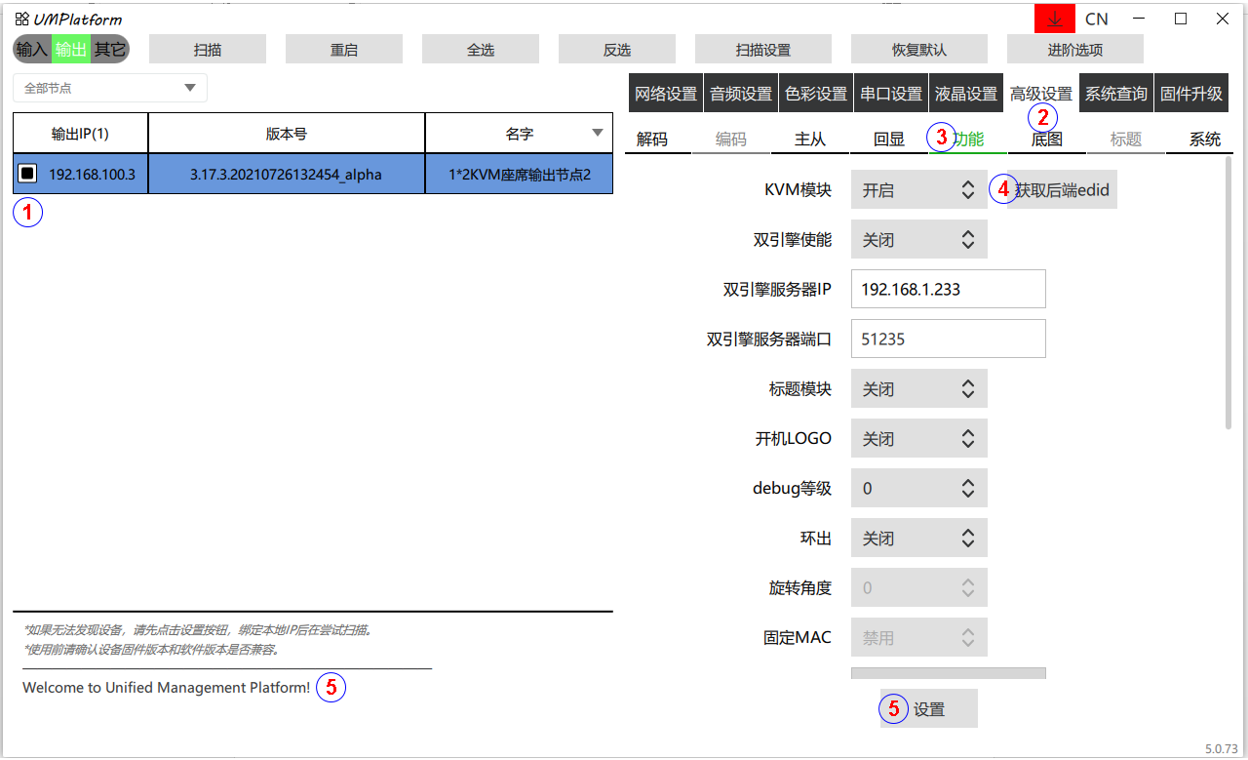Open the 网络设置 tab
This screenshot has width=1248, height=760.
[666, 94]
